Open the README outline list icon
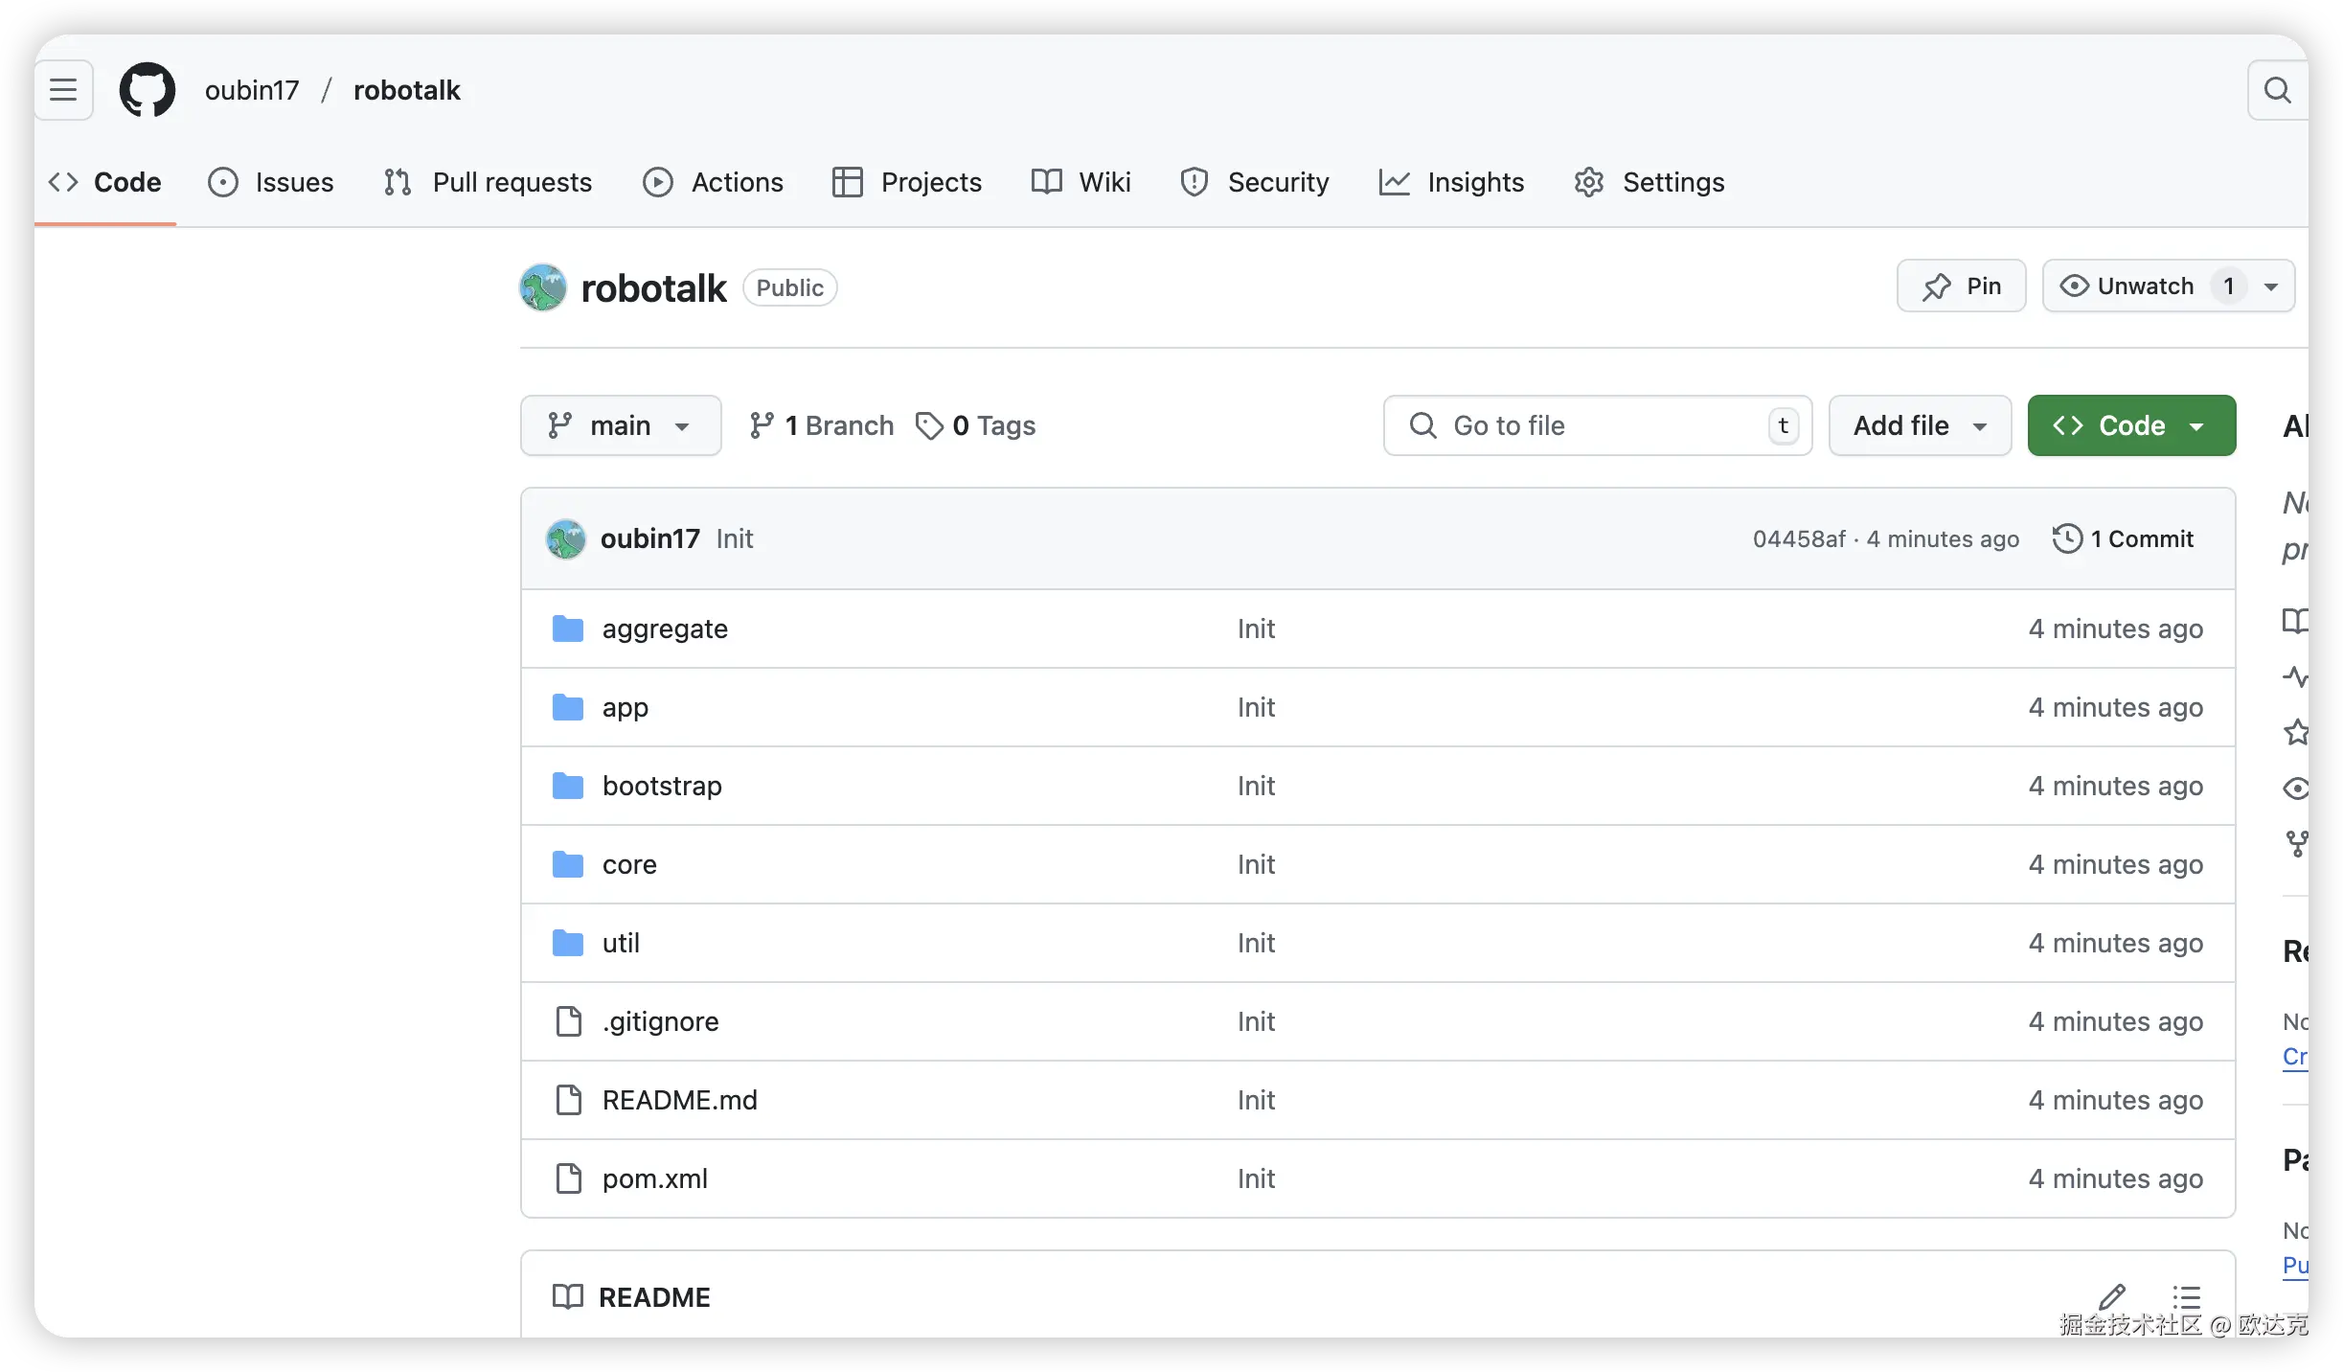 point(2186,1296)
